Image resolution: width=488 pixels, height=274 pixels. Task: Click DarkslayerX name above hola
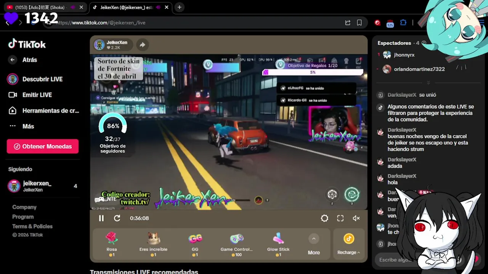402,176
